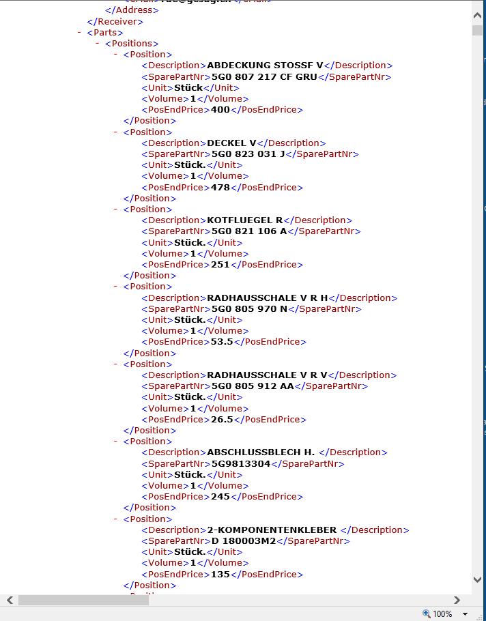Collapse the ABSCHLUSSBLECH H. Position node

(117, 442)
